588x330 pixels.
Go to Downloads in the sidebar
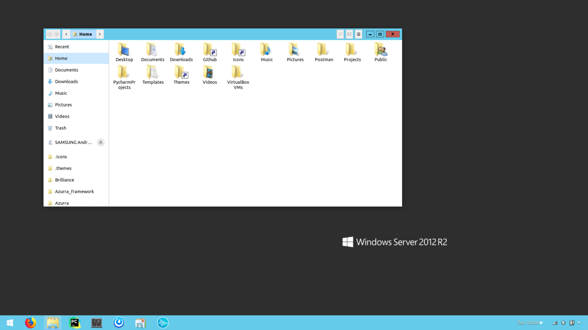point(76,82)
